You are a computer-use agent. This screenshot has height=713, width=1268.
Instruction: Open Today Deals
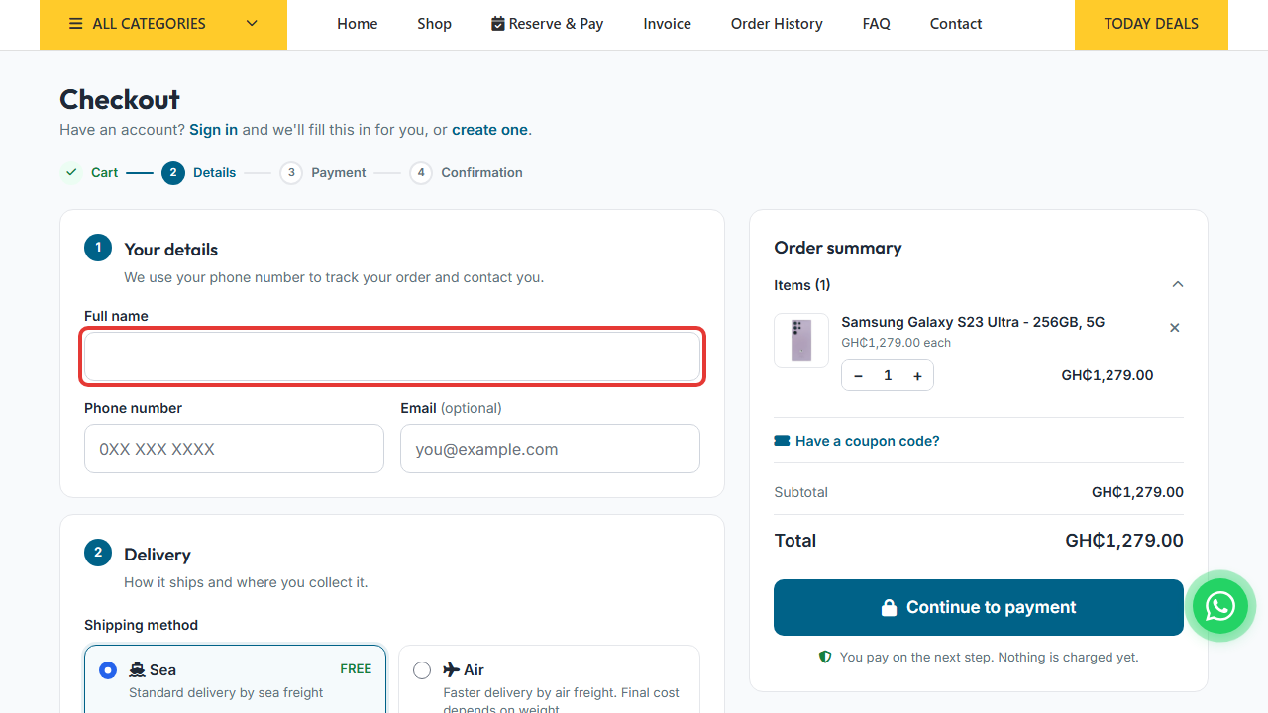pyautogui.click(x=1151, y=24)
